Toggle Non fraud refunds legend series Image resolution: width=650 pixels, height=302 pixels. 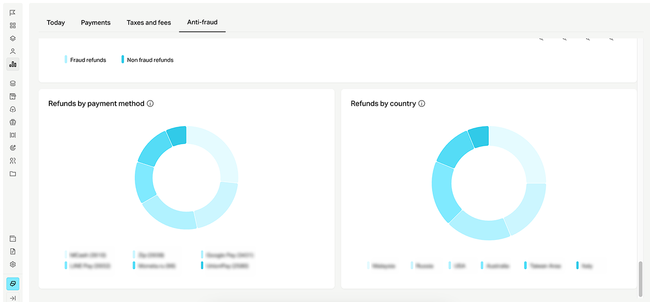147,60
